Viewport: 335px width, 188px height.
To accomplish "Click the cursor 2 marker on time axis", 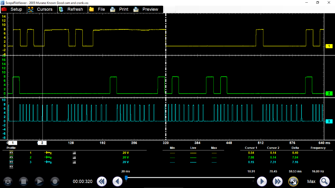I will [x=42, y=143].
